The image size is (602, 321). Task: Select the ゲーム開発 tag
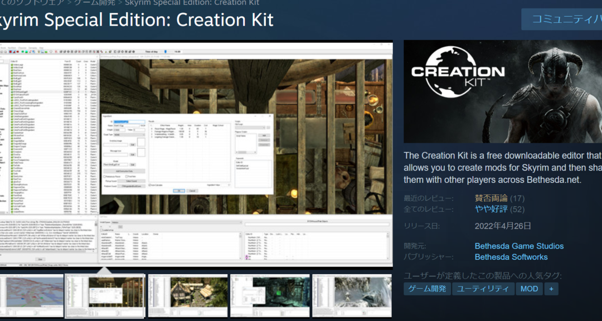pyautogui.click(x=427, y=289)
